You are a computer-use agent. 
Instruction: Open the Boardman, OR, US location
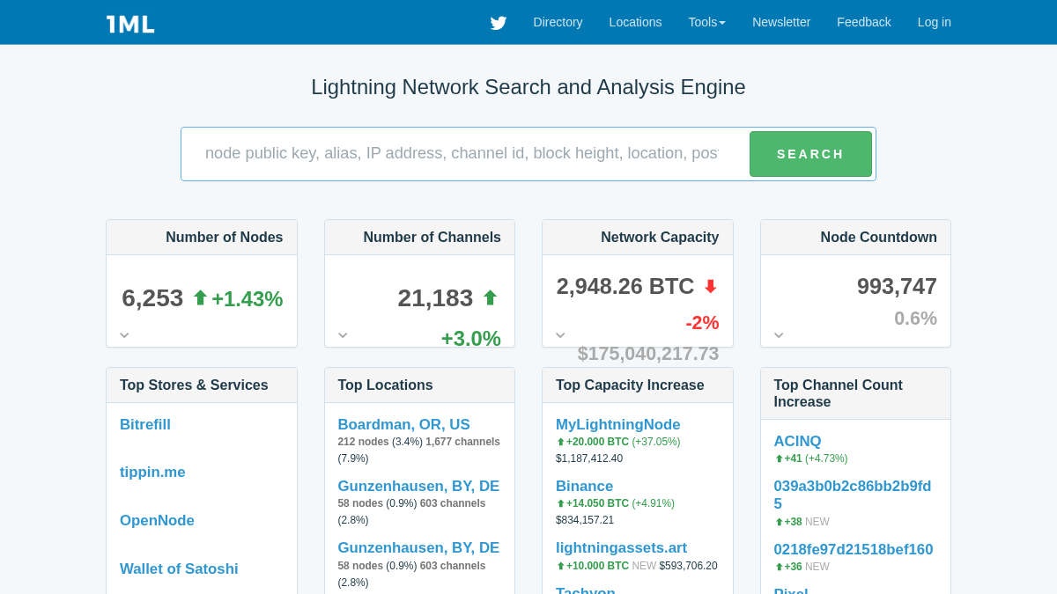coord(404,425)
